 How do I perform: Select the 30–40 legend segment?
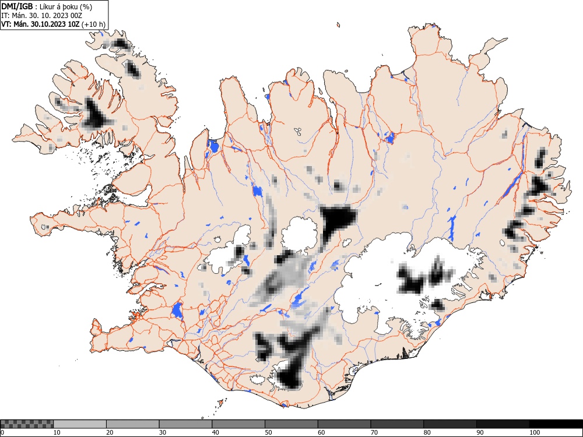click(x=185, y=424)
